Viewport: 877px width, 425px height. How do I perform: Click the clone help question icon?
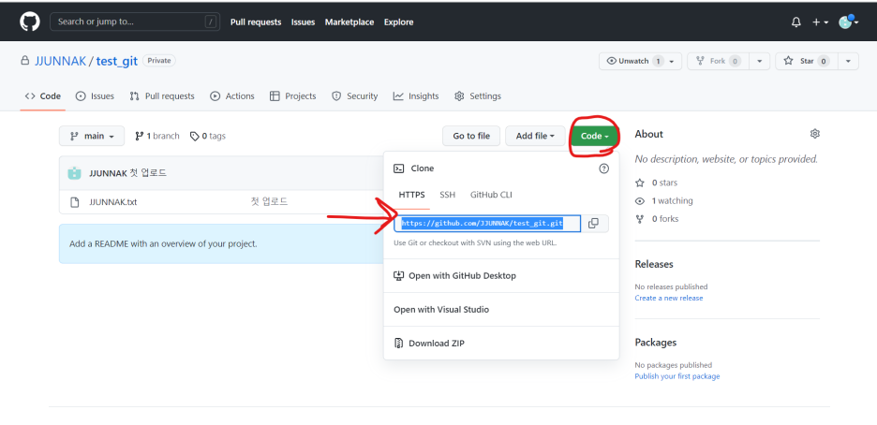click(x=603, y=169)
